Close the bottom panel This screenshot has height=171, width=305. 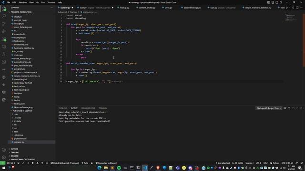click(x=302, y=108)
